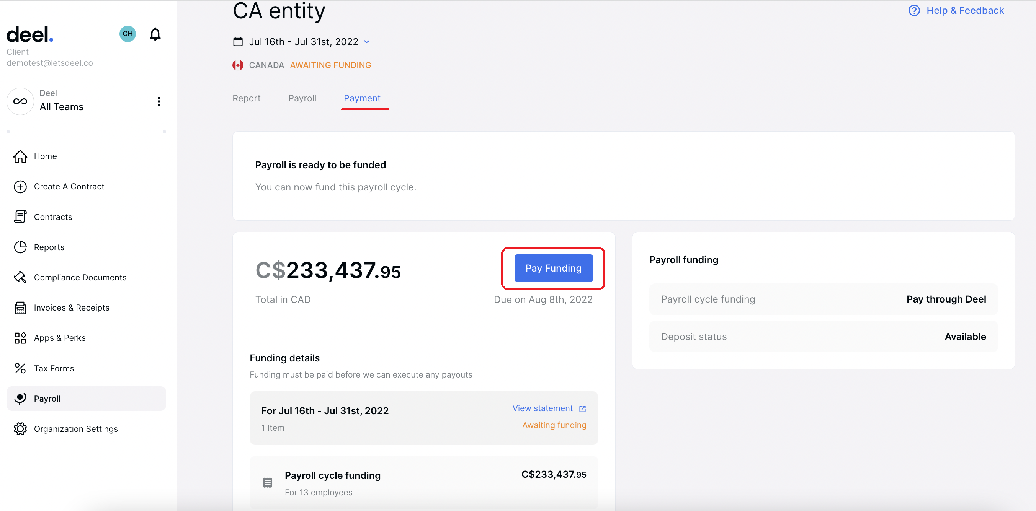Open the Apps & Perks section
The image size is (1036, 511).
coord(20,338)
